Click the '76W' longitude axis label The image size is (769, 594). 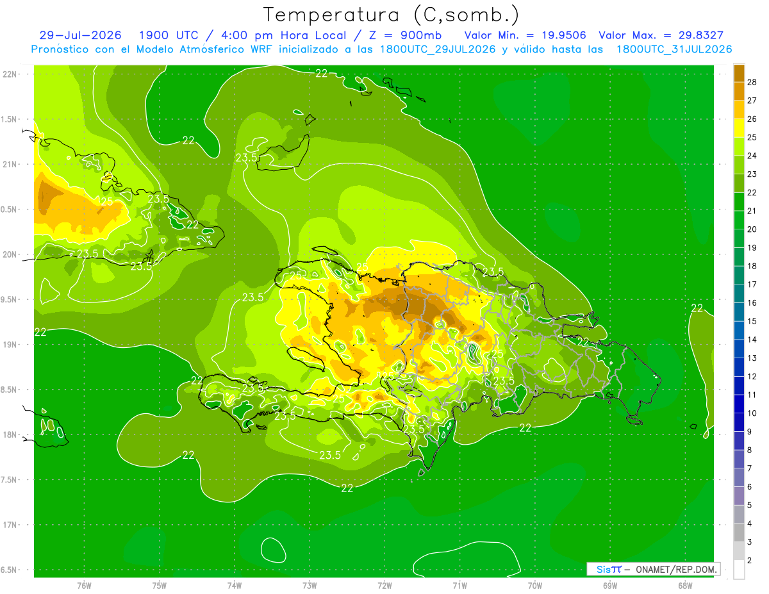pos(84,585)
